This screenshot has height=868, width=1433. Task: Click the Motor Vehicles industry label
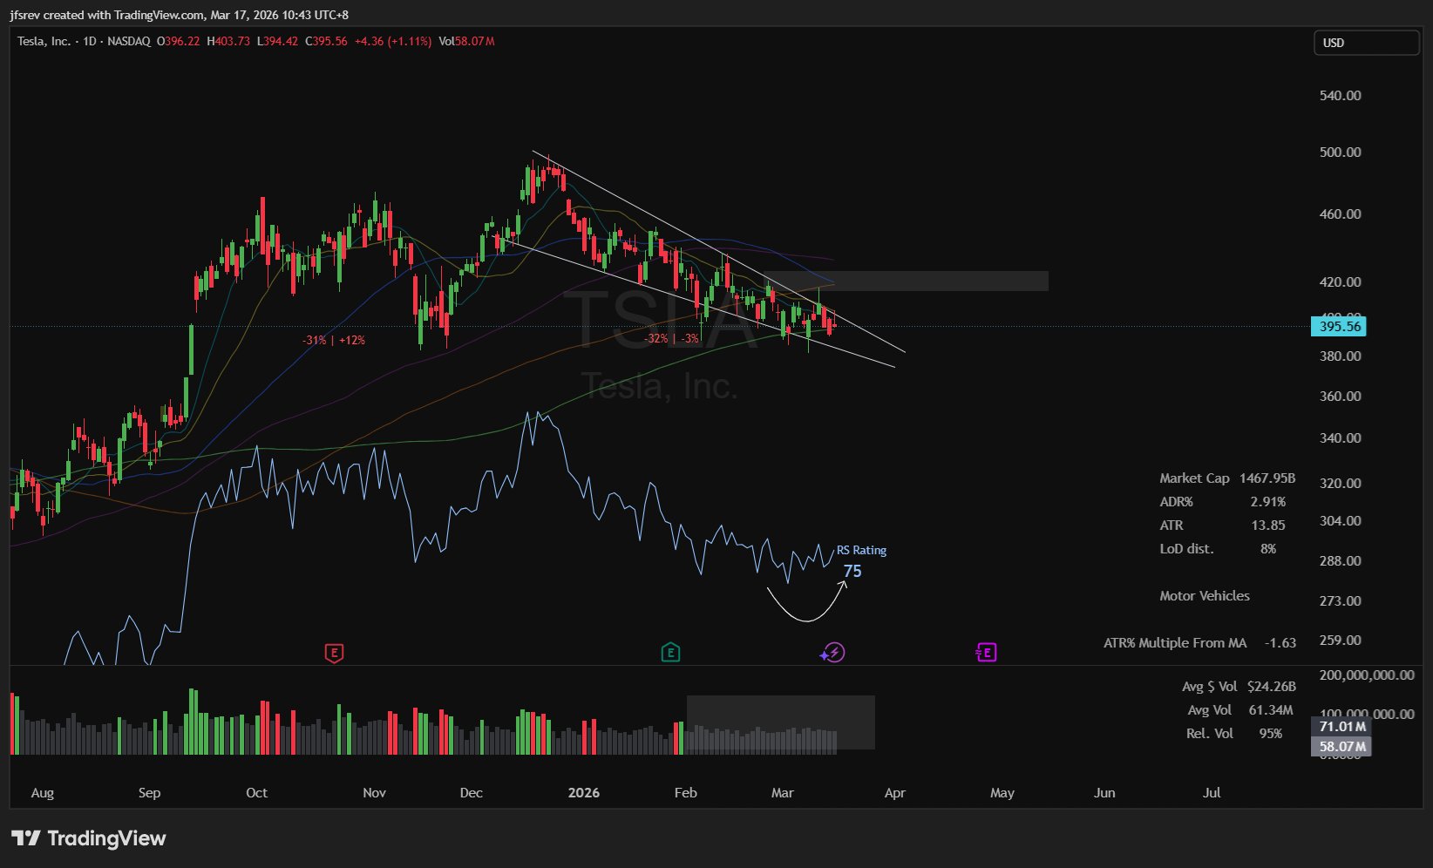pyautogui.click(x=1204, y=596)
